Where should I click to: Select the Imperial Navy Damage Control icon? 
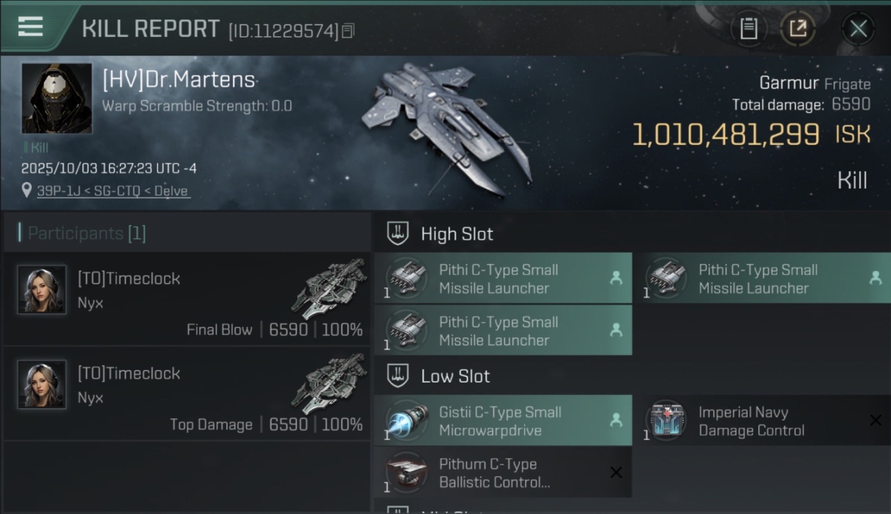pos(666,420)
